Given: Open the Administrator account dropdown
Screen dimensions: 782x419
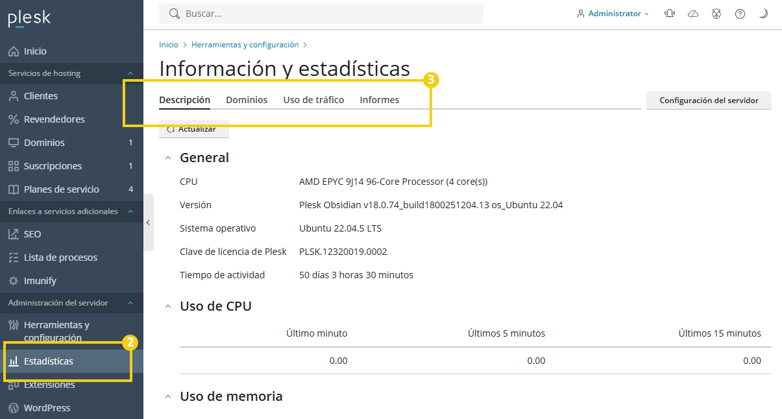Looking at the screenshot, I should (x=613, y=13).
